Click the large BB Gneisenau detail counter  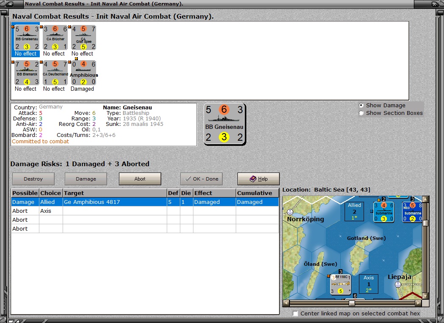coord(225,124)
